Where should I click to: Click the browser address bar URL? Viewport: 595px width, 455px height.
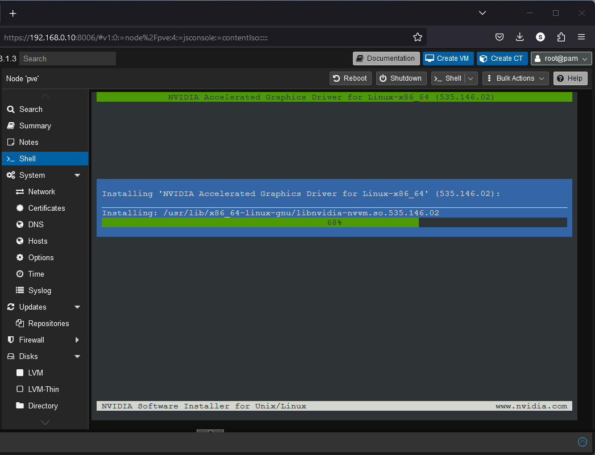tap(136, 37)
